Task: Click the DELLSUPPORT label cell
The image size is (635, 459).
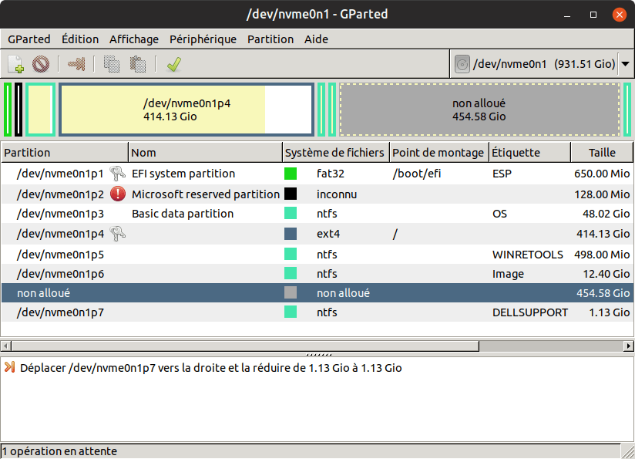Action: pos(530,312)
